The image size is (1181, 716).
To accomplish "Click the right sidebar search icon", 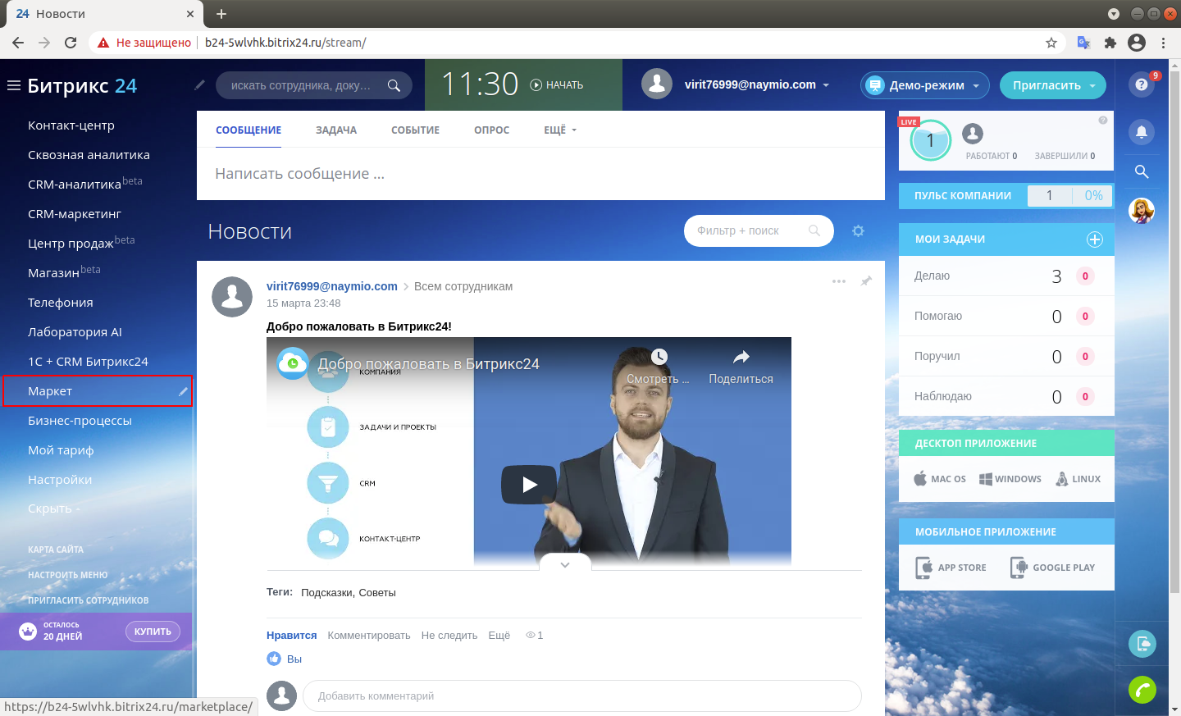I will tap(1142, 171).
